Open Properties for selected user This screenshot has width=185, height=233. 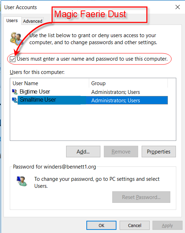point(158,152)
